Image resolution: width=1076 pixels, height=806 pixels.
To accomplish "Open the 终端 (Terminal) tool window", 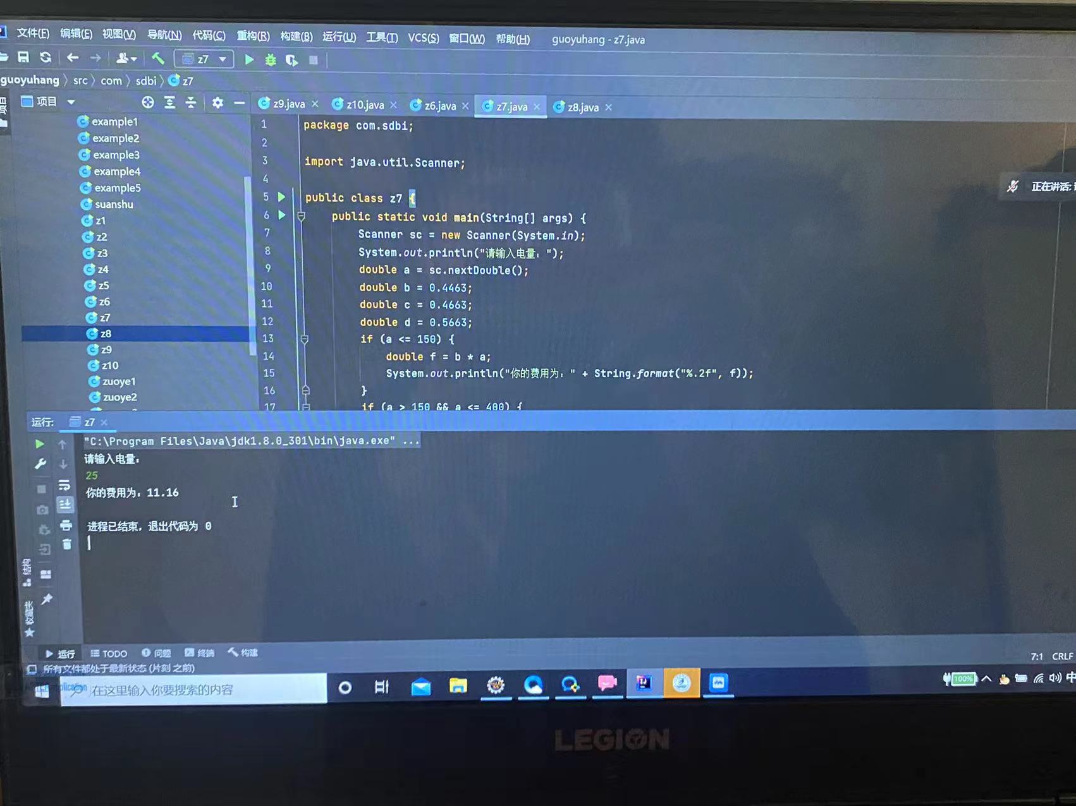I will coord(199,653).
